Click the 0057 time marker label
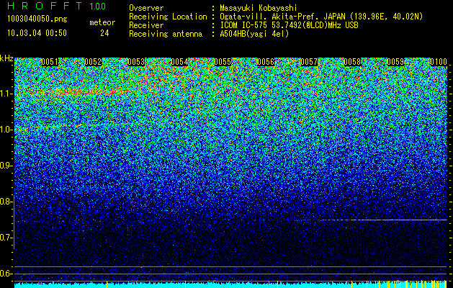The image size is (453, 288). (x=309, y=62)
